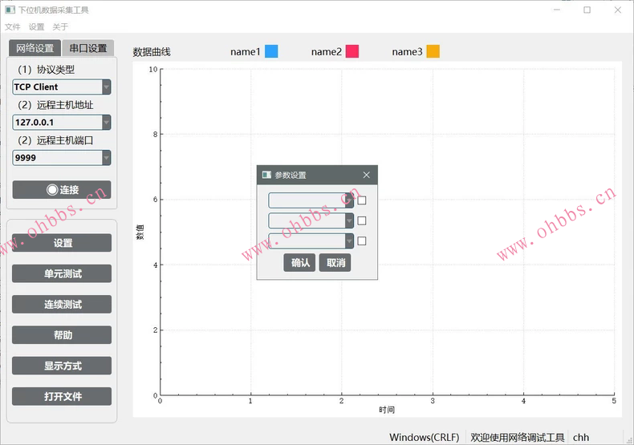Click the 显示方式 button
Image resolution: width=634 pixels, height=445 pixels.
[x=62, y=366]
